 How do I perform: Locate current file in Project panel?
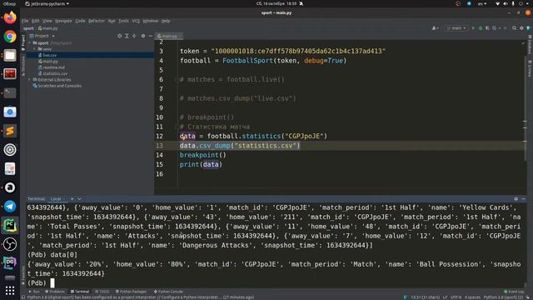[119, 36]
